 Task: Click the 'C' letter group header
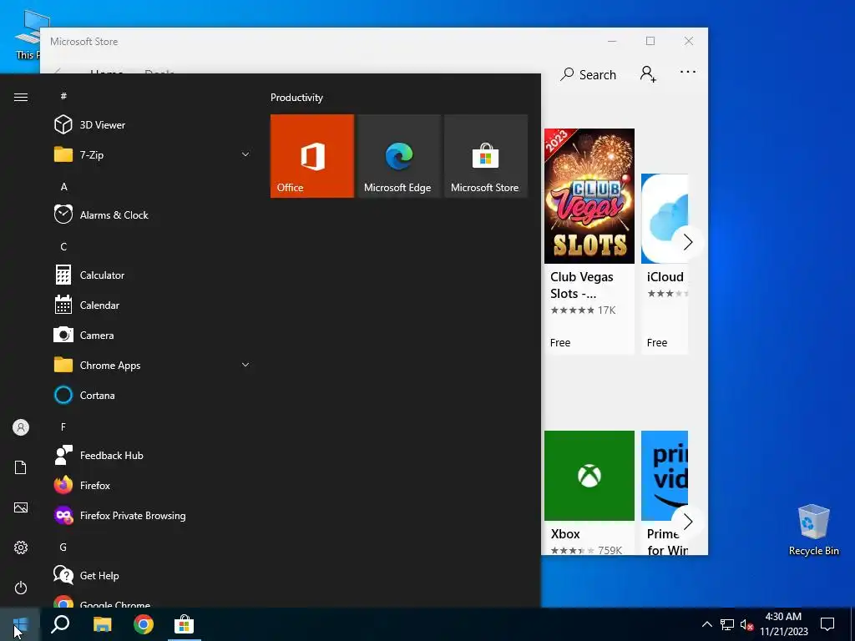tap(63, 246)
